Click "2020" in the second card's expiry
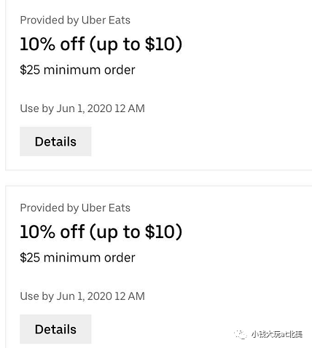312x348 pixels. point(100,296)
